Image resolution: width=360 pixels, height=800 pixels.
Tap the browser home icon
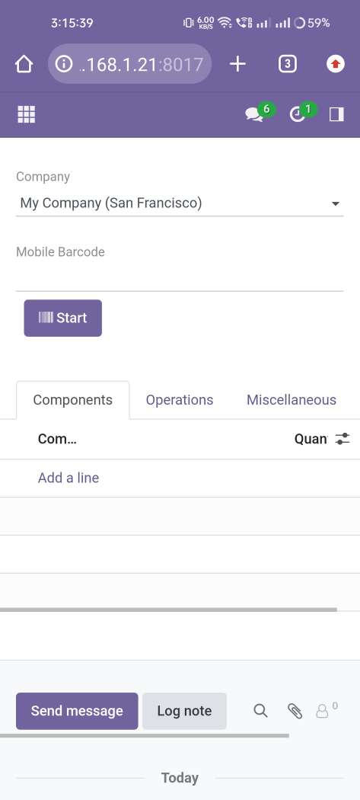coord(24,64)
